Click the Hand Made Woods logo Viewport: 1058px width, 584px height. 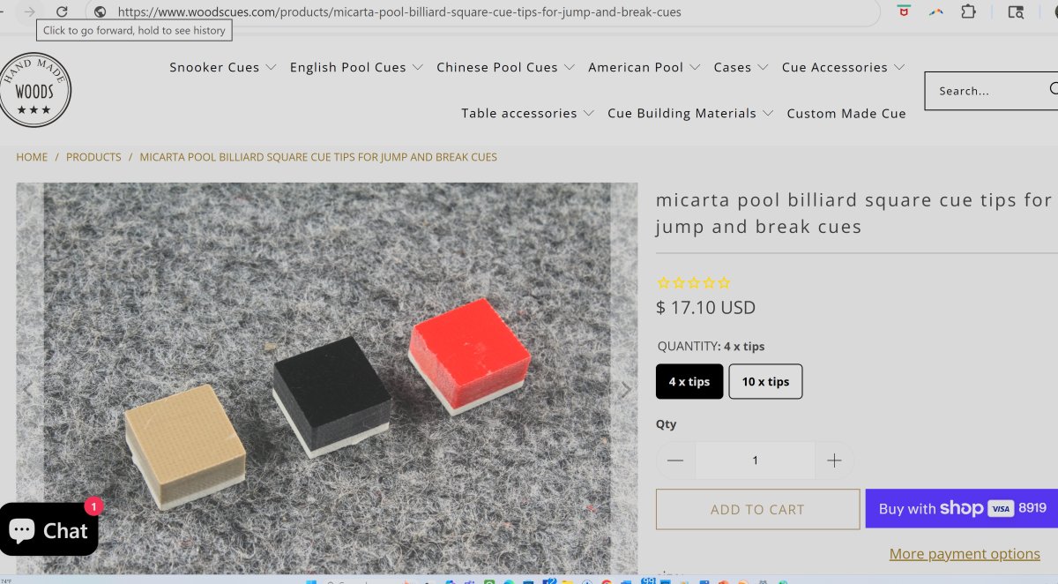click(34, 89)
